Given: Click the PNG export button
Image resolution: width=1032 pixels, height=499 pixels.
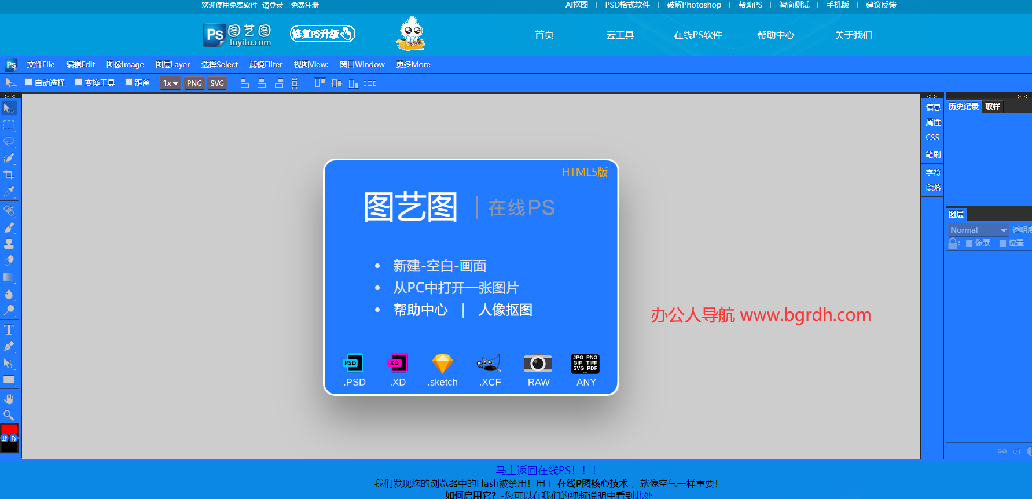Looking at the screenshot, I should (x=194, y=83).
